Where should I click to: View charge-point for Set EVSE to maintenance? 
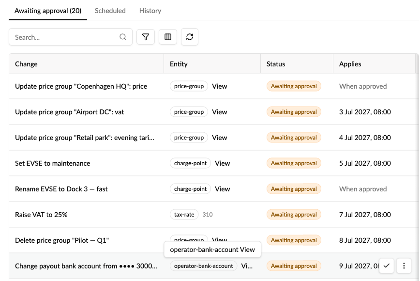(222, 163)
